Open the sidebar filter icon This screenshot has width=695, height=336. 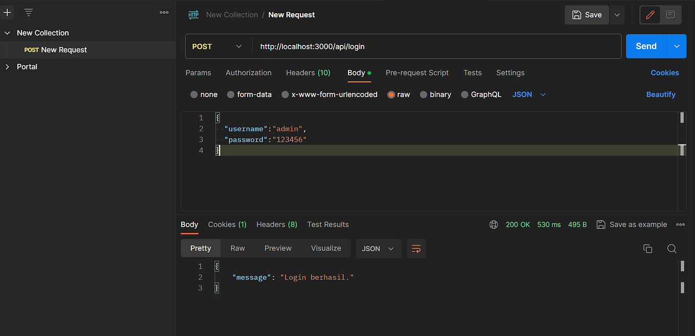click(29, 12)
